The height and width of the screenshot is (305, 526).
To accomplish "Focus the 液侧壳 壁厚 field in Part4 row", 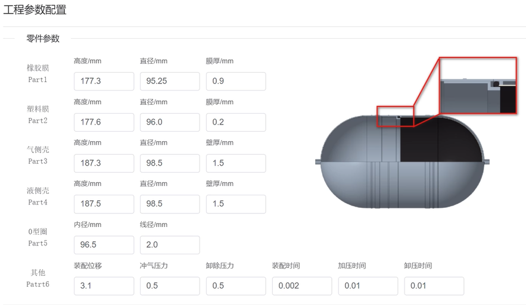I will pyautogui.click(x=236, y=204).
